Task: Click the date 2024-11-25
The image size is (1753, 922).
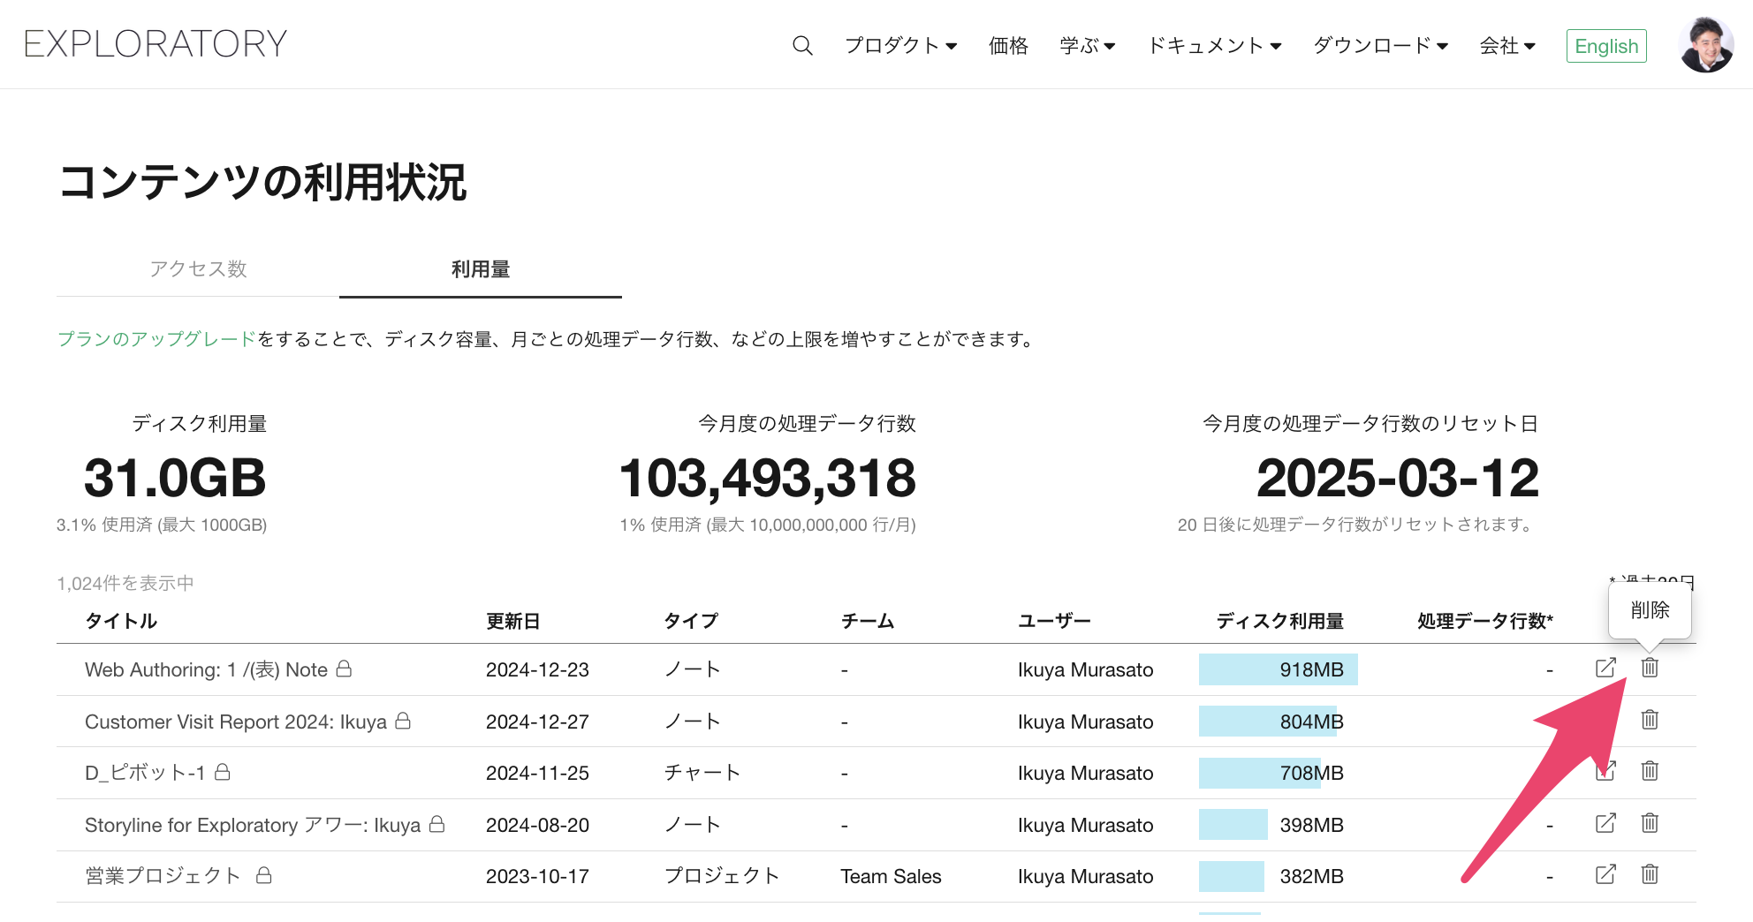Action: pos(537,773)
